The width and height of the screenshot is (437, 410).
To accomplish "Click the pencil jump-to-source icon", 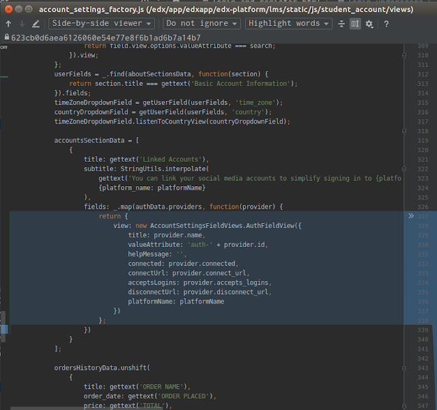I will click(36, 24).
